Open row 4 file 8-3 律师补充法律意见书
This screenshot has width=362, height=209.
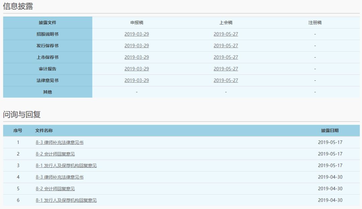[60, 177]
